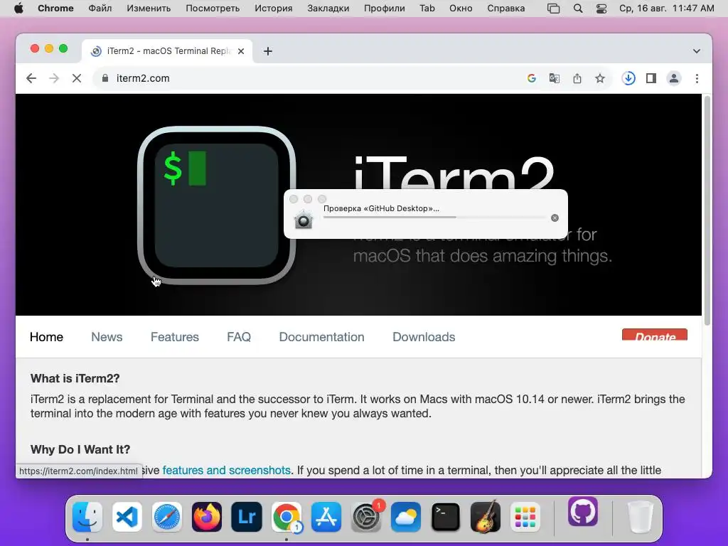The width and height of the screenshot is (728, 546).
Task: Click the share page icon
Action: point(577,78)
